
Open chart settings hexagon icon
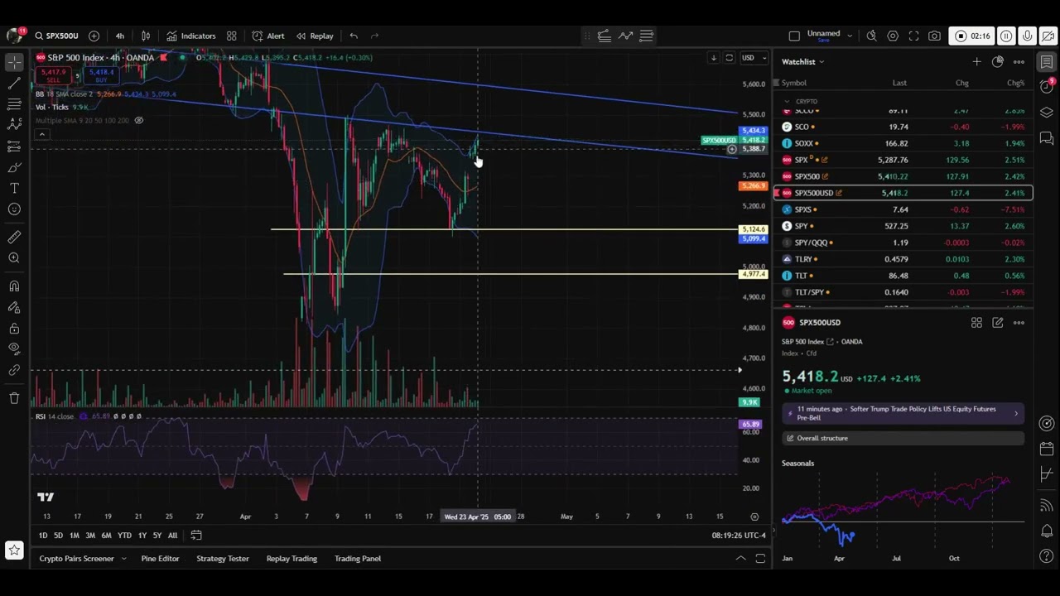point(893,36)
